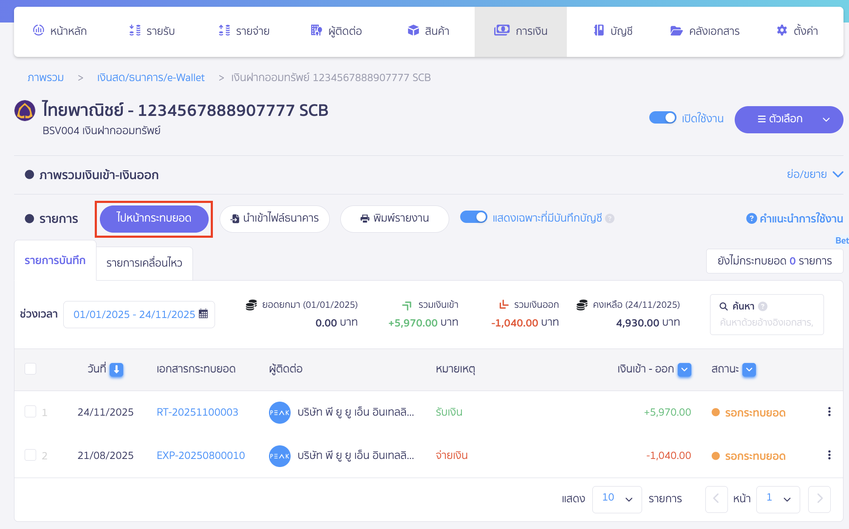Check the select-all header checkbox
The height and width of the screenshot is (529, 849).
pos(30,369)
